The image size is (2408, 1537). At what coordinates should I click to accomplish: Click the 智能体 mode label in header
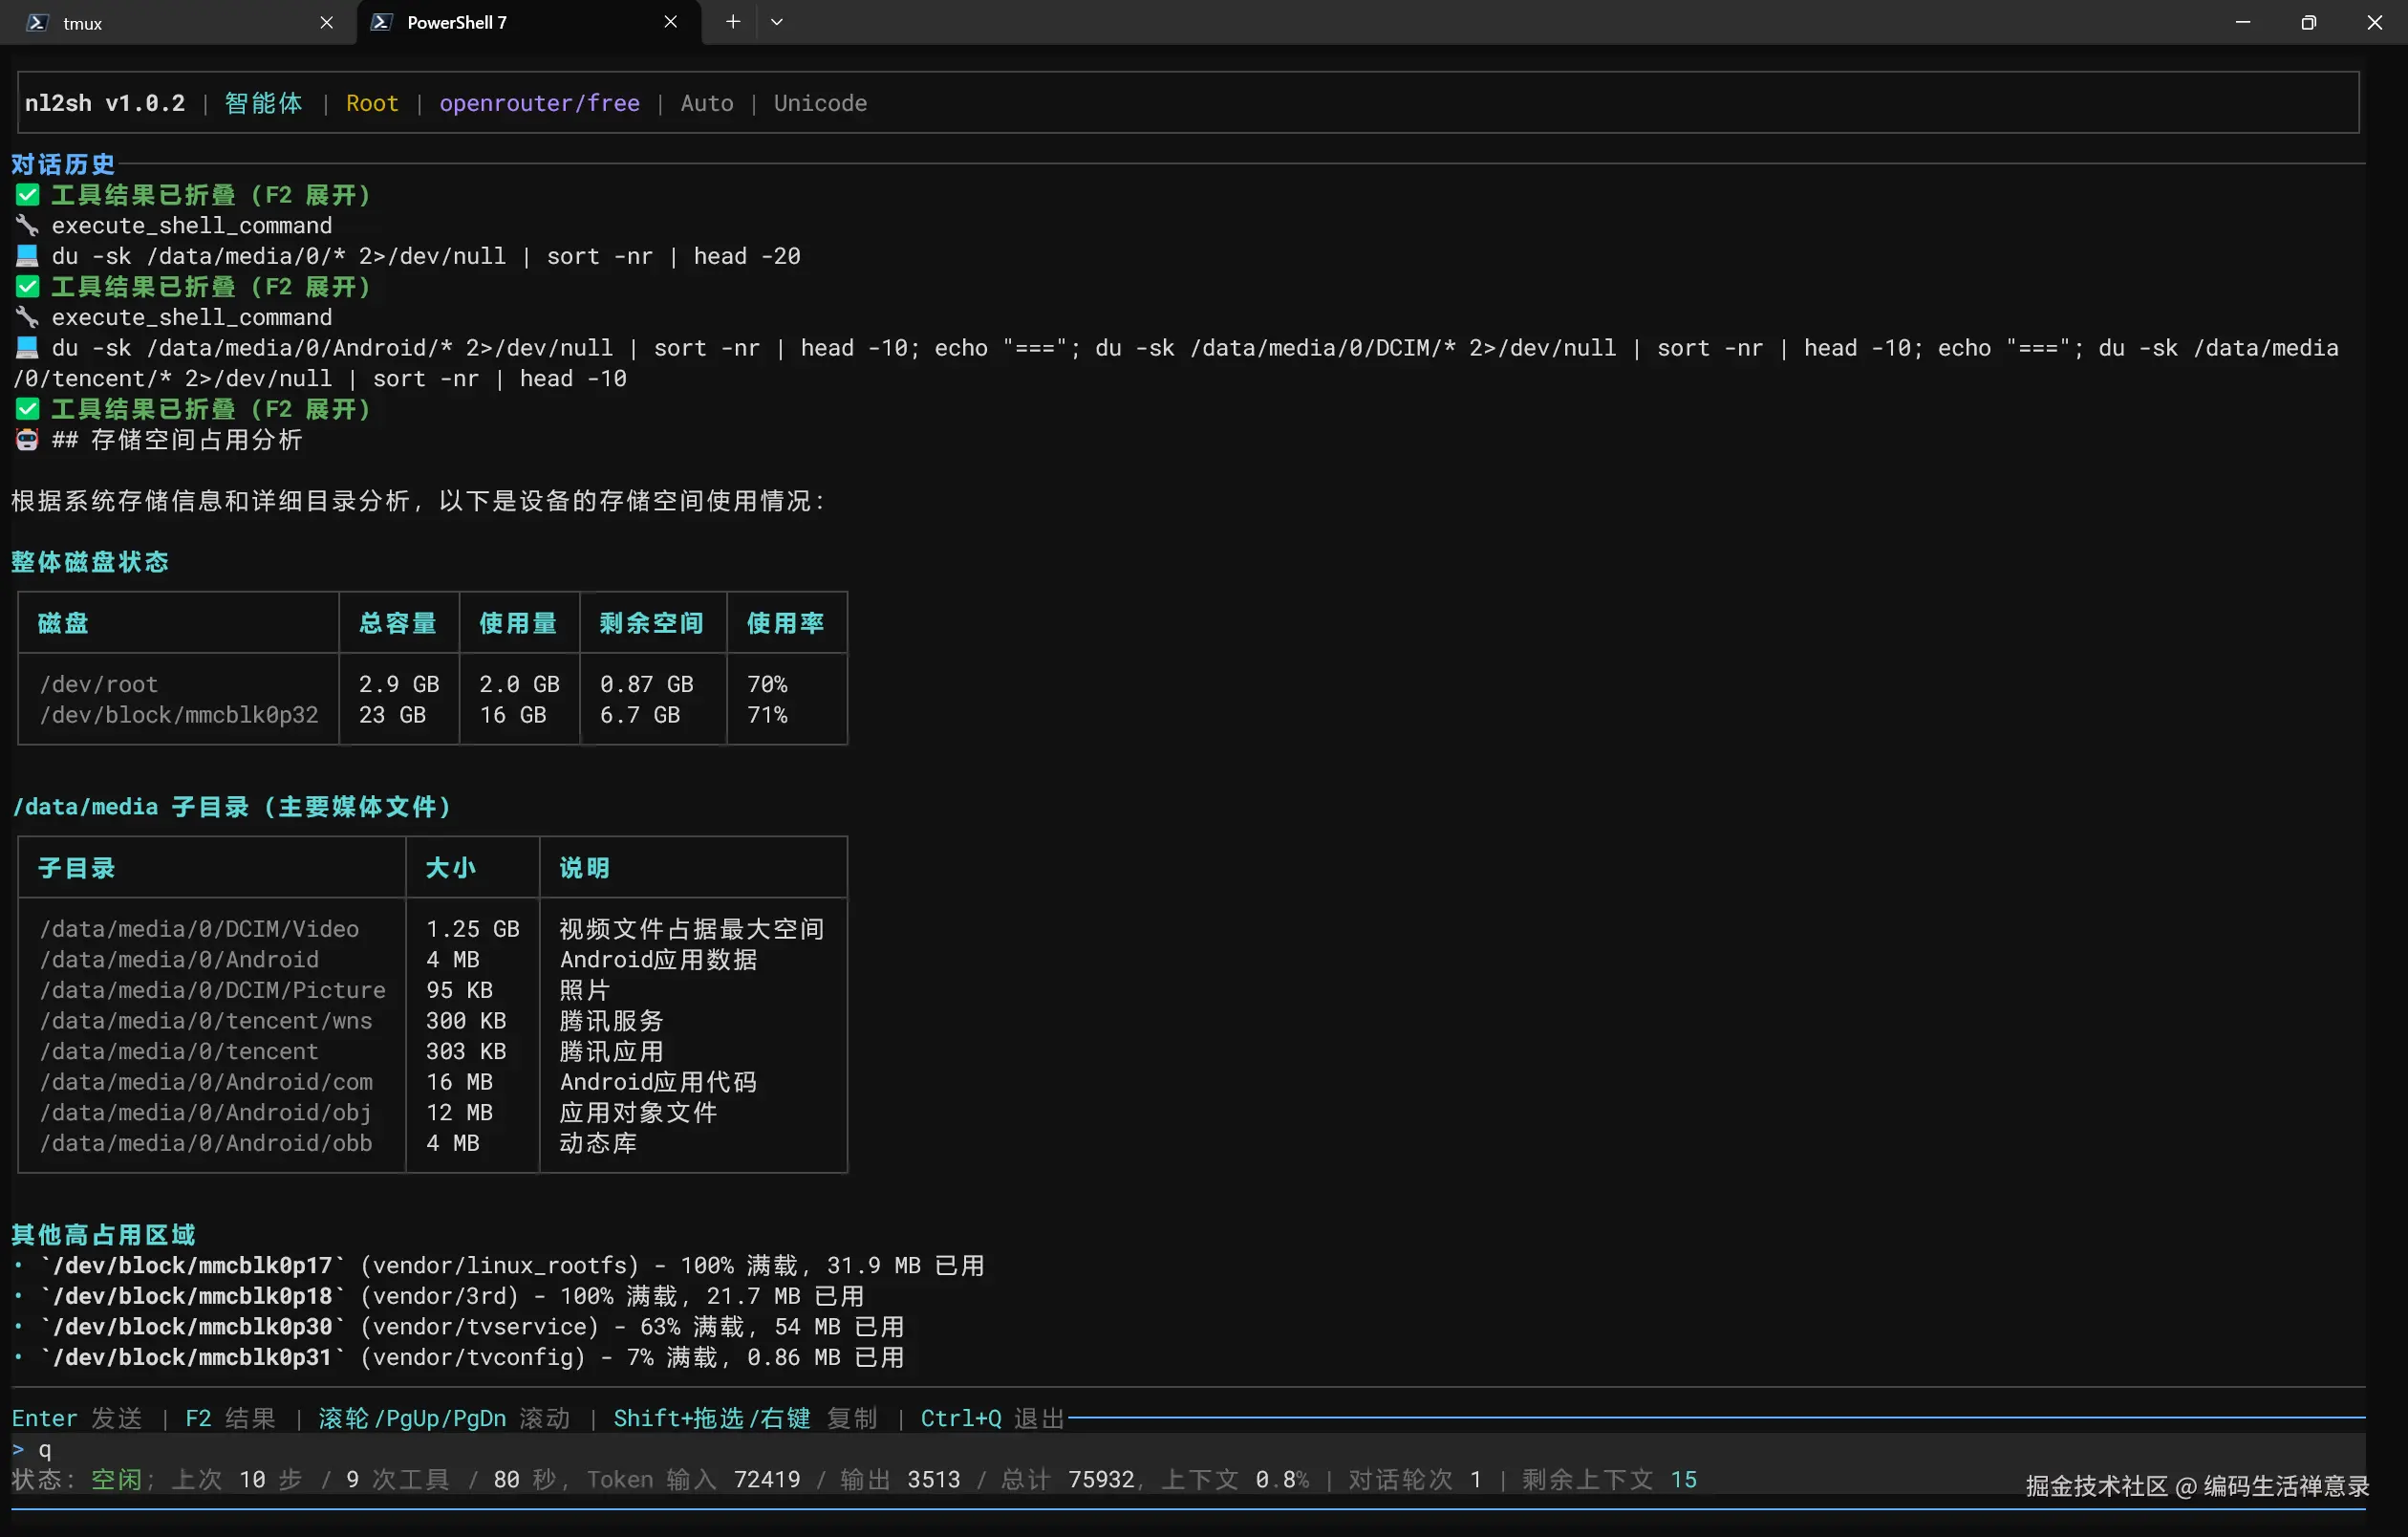[263, 103]
